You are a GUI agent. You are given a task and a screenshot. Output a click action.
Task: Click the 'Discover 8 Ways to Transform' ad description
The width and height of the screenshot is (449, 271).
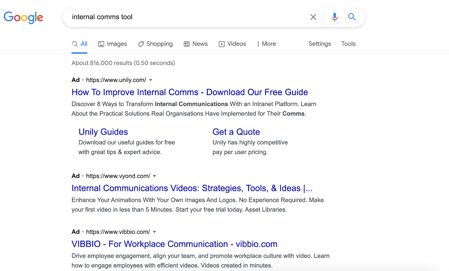point(194,109)
